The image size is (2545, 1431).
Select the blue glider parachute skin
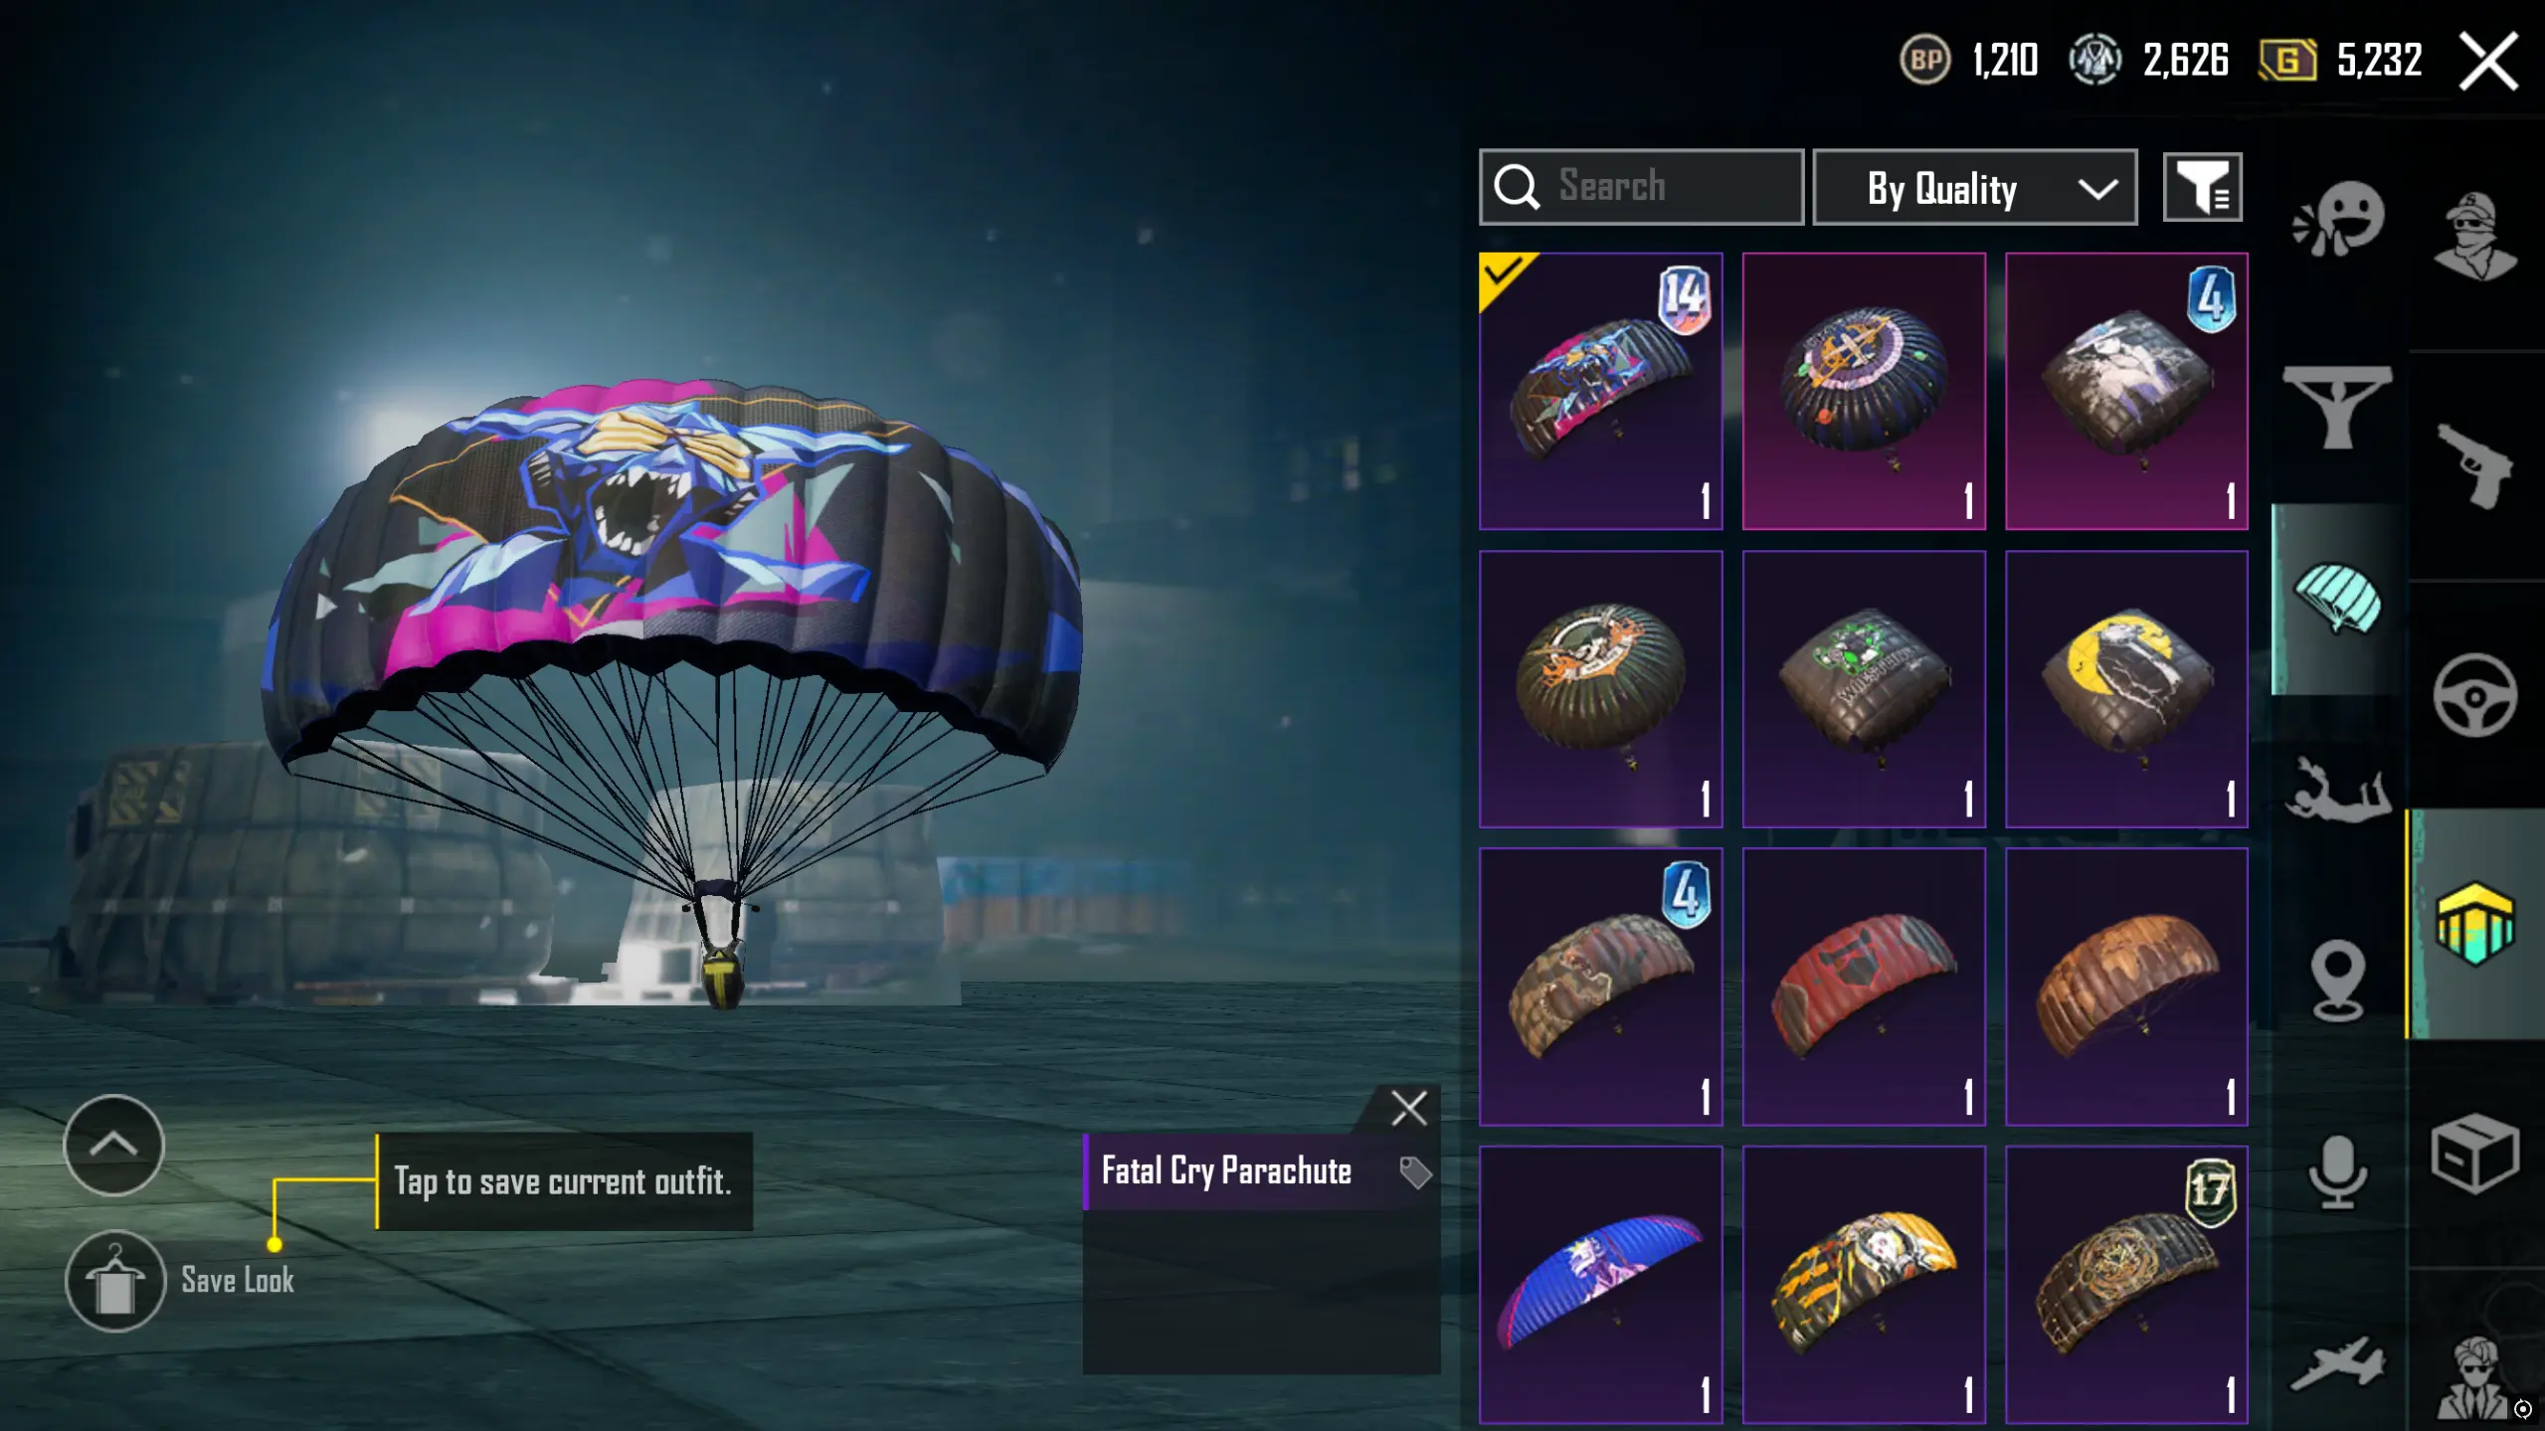point(1600,1284)
